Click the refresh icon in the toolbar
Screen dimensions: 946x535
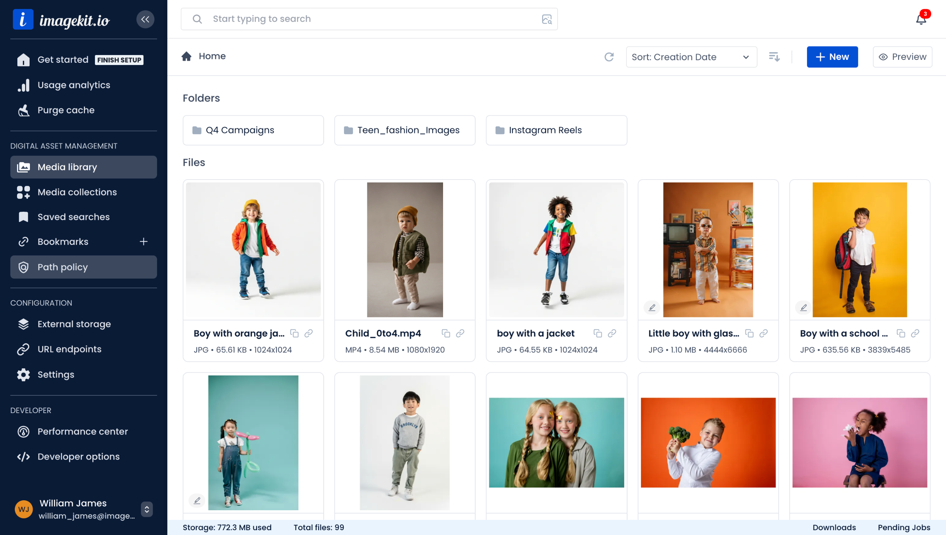[609, 57]
